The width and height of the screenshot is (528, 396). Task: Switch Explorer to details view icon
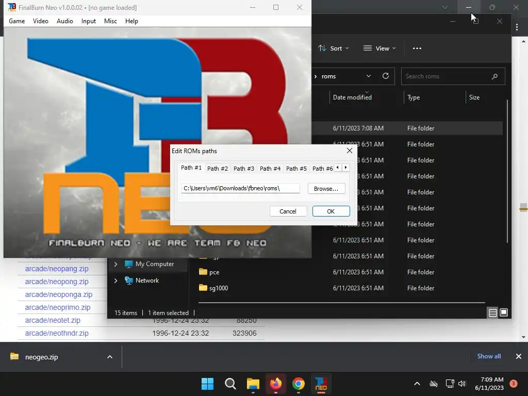pyautogui.click(x=492, y=313)
